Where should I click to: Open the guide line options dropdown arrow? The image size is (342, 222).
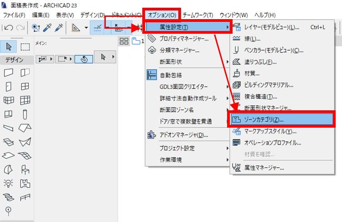tap(86, 28)
